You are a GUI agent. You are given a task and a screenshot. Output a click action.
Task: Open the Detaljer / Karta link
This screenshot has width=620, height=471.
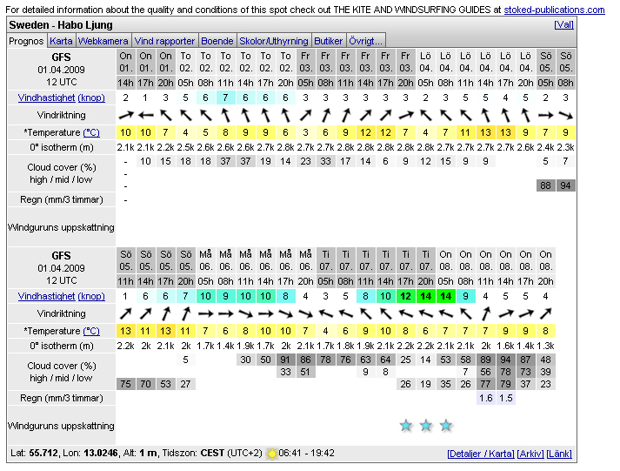click(481, 454)
